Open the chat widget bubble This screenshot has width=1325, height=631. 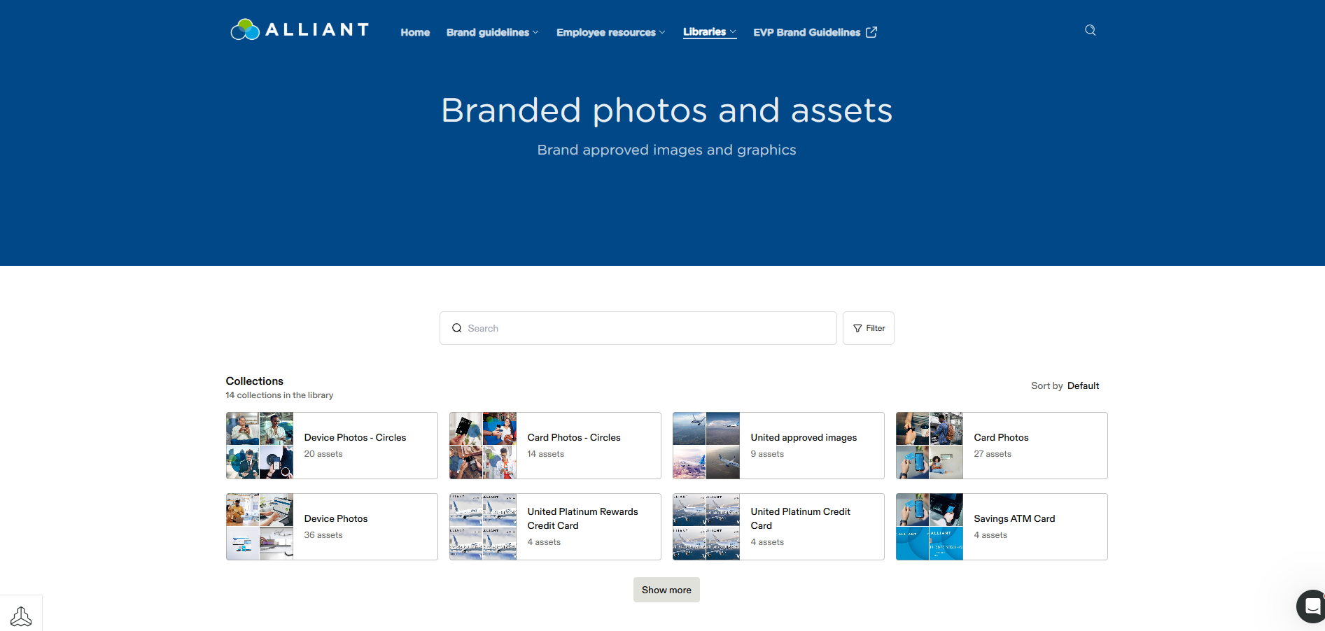pyautogui.click(x=1312, y=606)
